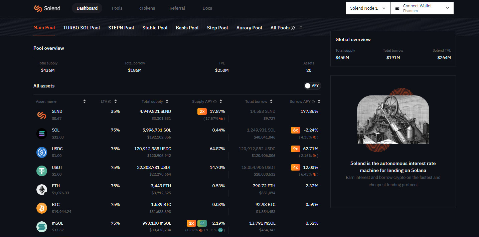Sort by Total borrow column arrows
Screen dimensions: 479x237
[271, 101]
